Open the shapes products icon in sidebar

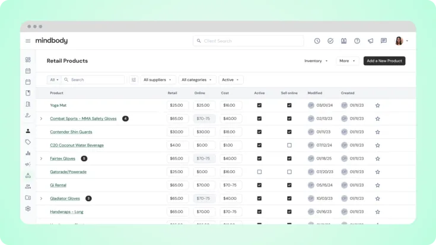point(28,176)
